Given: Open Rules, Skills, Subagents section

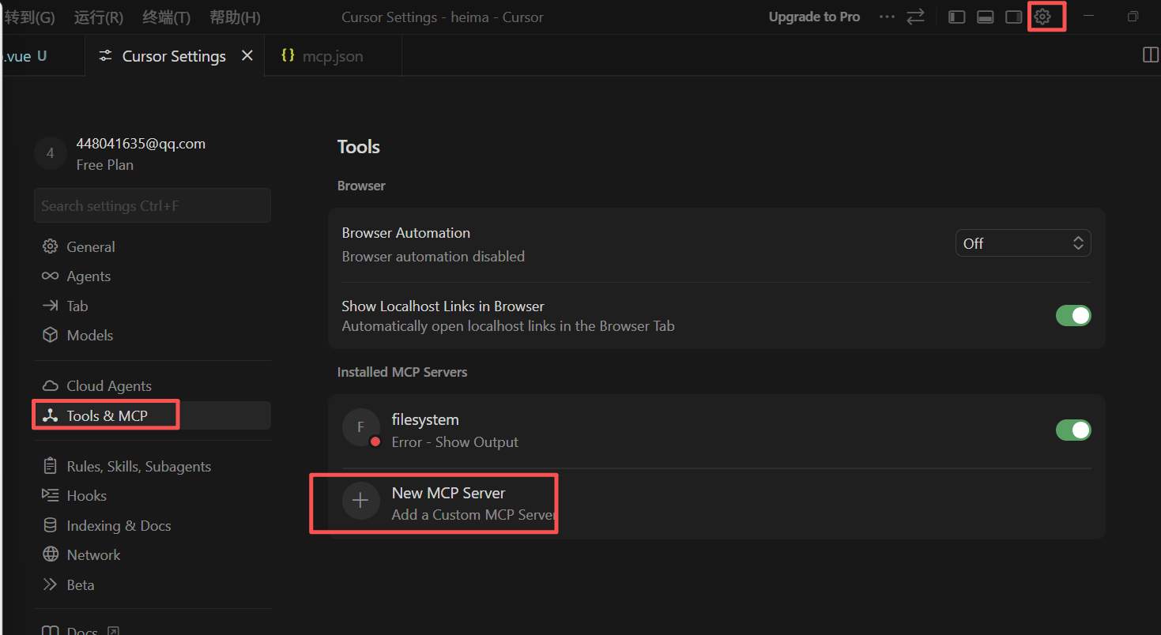Looking at the screenshot, I should tap(152, 467).
